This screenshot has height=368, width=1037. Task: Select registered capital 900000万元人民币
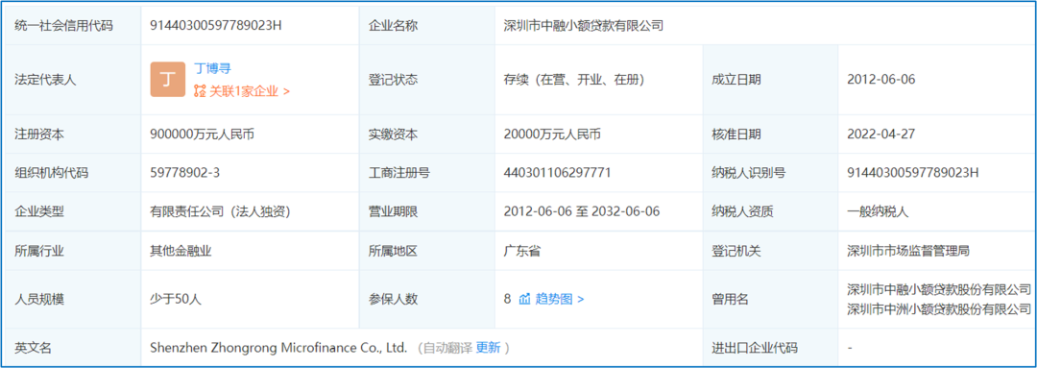203,135
